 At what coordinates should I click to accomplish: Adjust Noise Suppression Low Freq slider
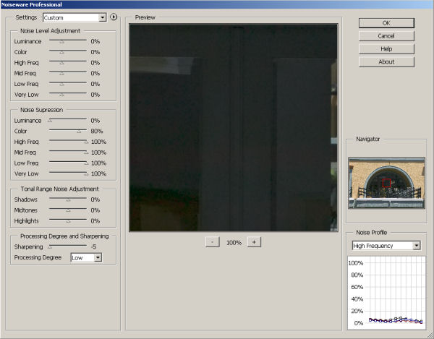tap(69, 163)
